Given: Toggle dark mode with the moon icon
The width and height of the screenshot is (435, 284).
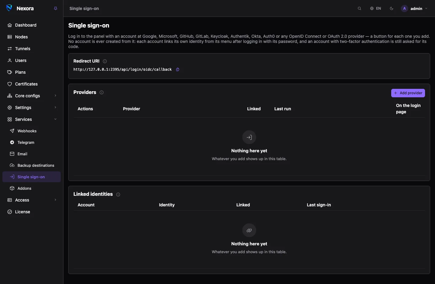Looking at the screenshot, I should pyautogui.click(x=391, y=8).
